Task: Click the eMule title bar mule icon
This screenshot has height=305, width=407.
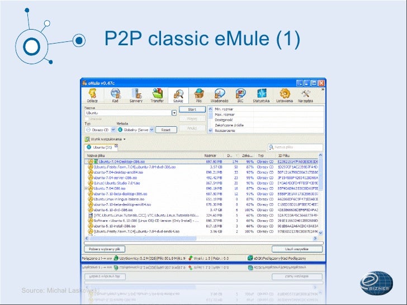Action: pyautogui.click(x=84, y=83)
